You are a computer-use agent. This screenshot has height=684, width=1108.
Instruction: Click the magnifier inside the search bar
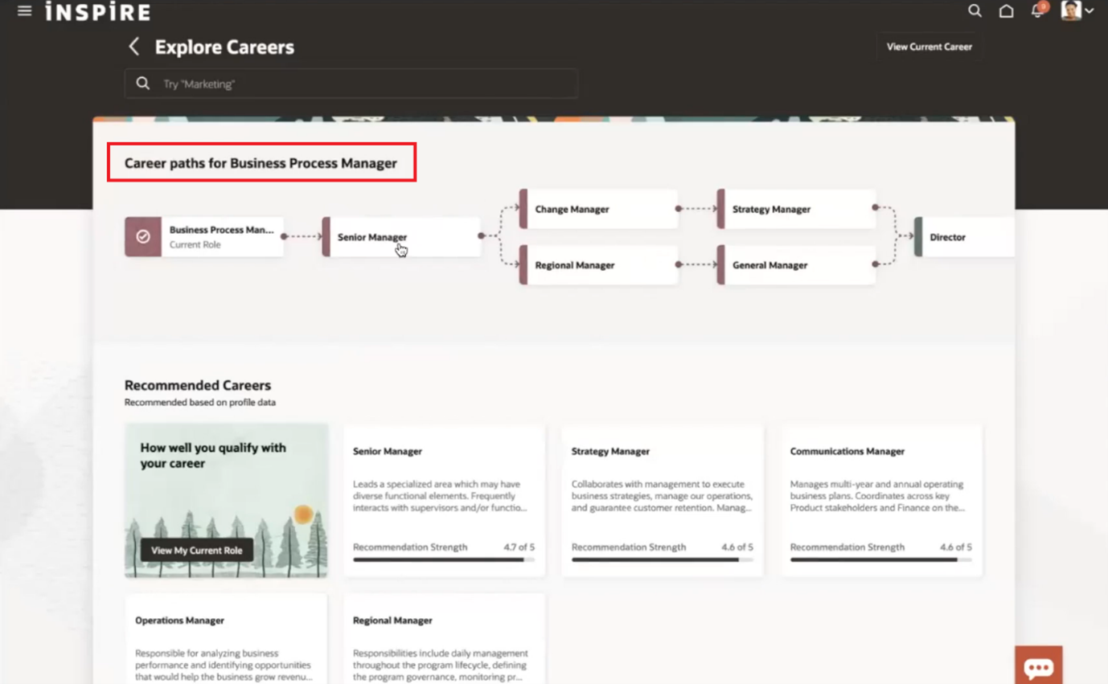point(143,83)
